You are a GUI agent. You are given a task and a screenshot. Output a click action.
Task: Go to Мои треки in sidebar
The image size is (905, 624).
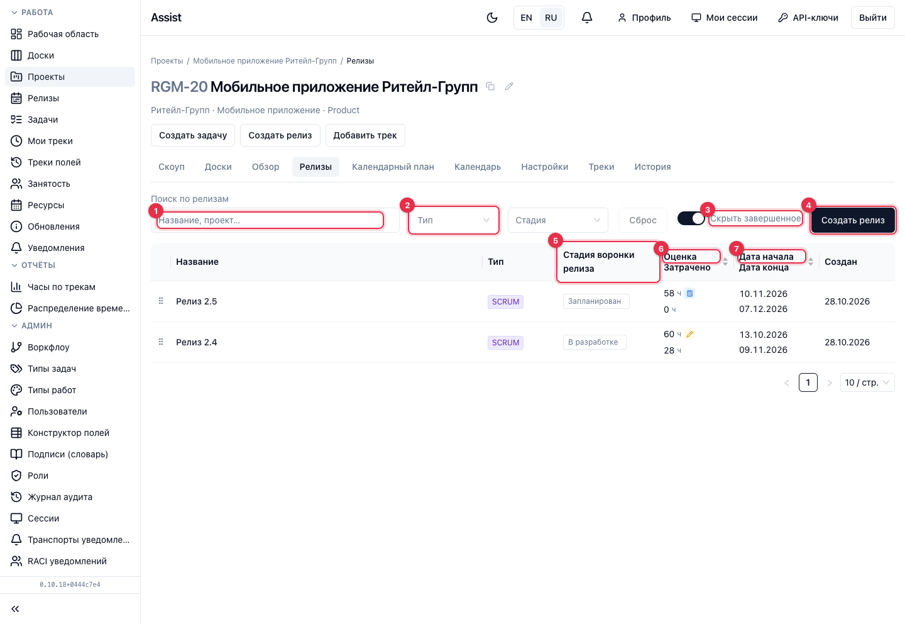70,141
